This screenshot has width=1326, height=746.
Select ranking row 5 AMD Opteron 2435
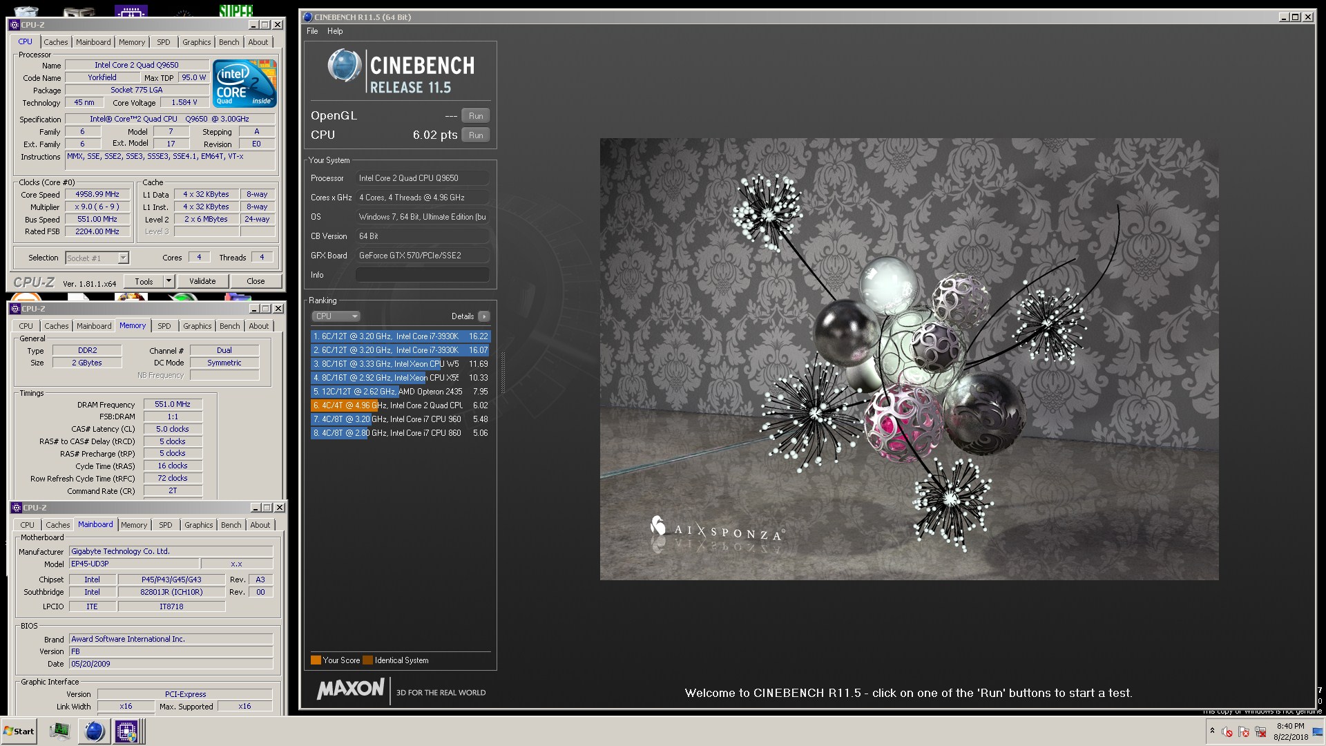(x=401, y=392)
